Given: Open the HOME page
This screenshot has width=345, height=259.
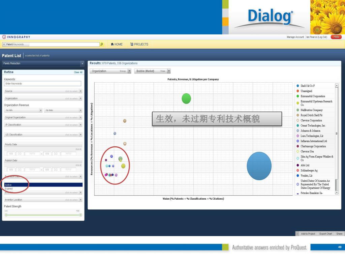Looking at the screenshot, I should 117,44.
